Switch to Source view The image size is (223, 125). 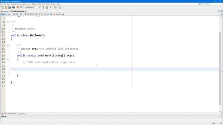coord(3,14)
